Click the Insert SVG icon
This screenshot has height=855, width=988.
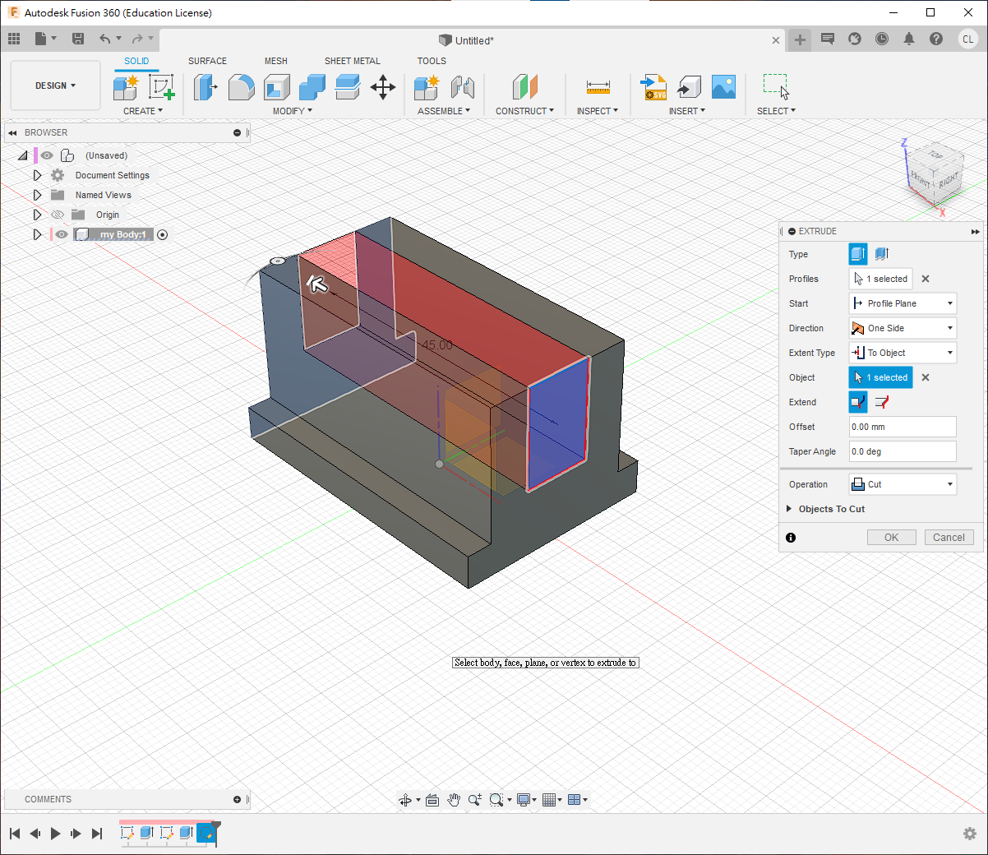tap(653, 87)
